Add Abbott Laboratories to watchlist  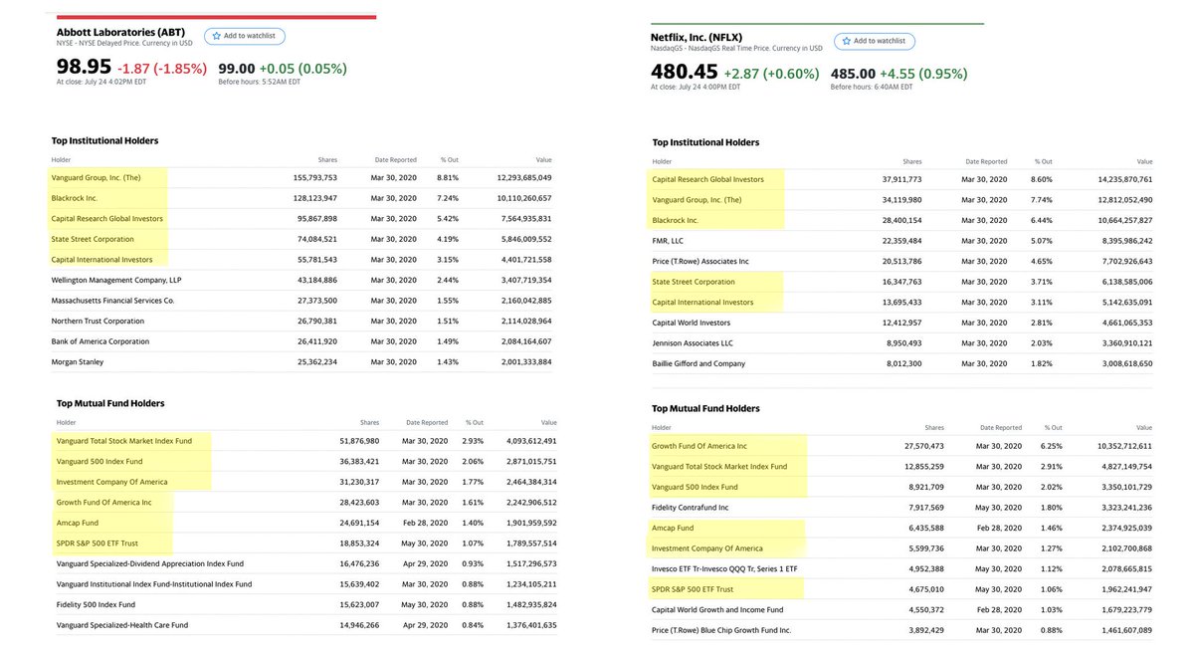(245, 36)
